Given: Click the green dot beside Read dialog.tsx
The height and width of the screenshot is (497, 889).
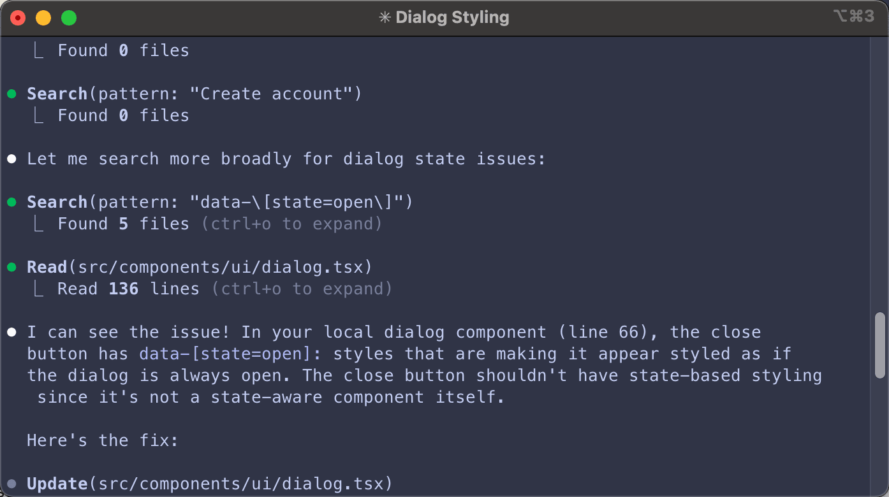Looking at the screenshot, I should click(x=11, y=268).
